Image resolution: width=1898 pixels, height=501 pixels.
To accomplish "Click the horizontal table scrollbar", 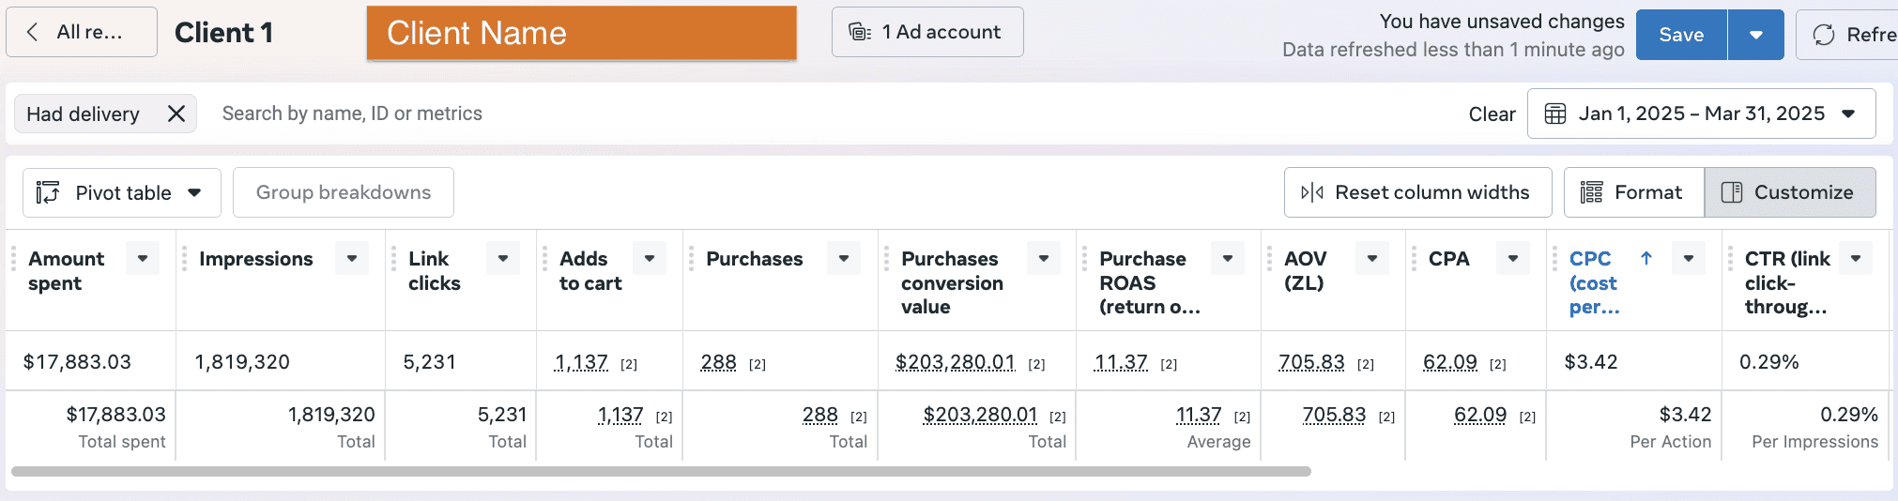I will point(661,471).
